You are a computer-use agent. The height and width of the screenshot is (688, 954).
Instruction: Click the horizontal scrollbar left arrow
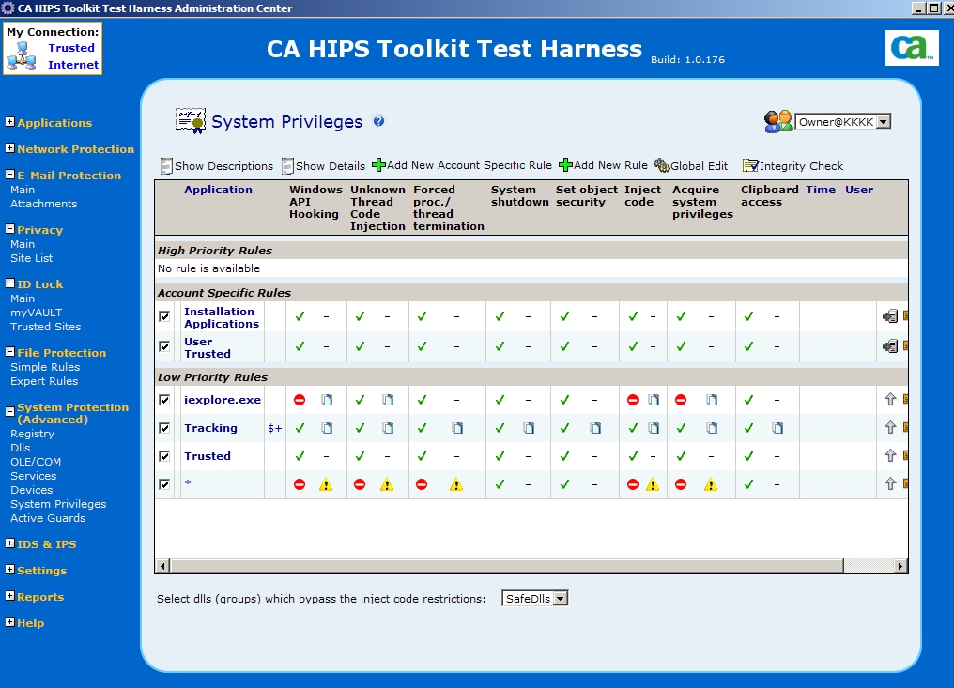tap(162, 566)
